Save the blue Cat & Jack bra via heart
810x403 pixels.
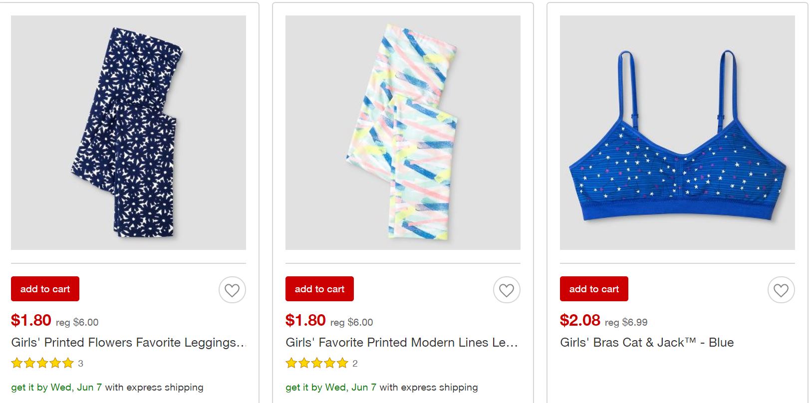(x=781, y=290)
